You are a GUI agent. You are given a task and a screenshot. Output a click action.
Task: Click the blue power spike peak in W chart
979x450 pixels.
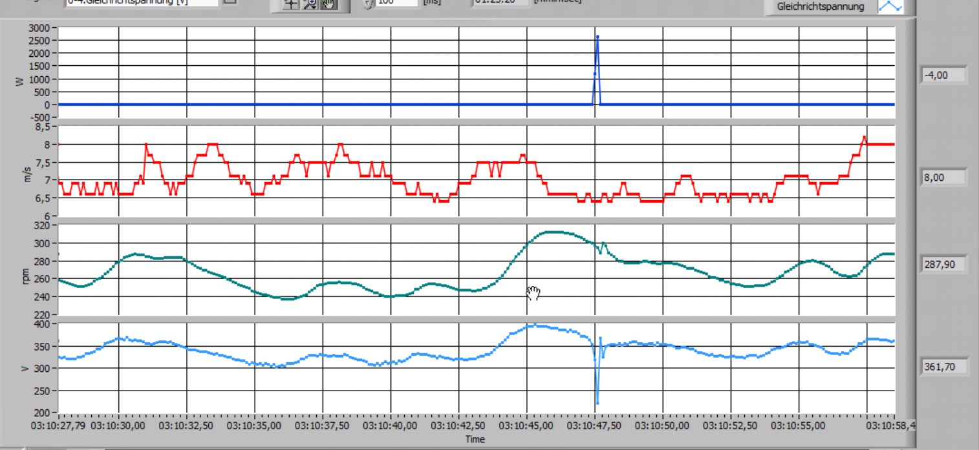click(x=597, y=37)
